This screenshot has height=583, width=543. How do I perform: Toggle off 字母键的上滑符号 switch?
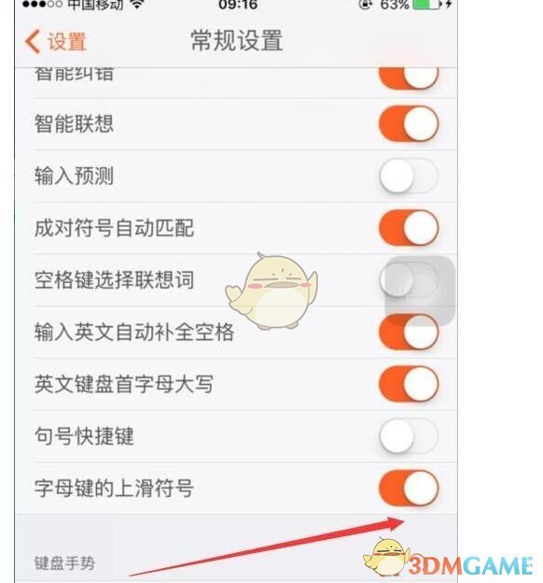pos(409,488)
